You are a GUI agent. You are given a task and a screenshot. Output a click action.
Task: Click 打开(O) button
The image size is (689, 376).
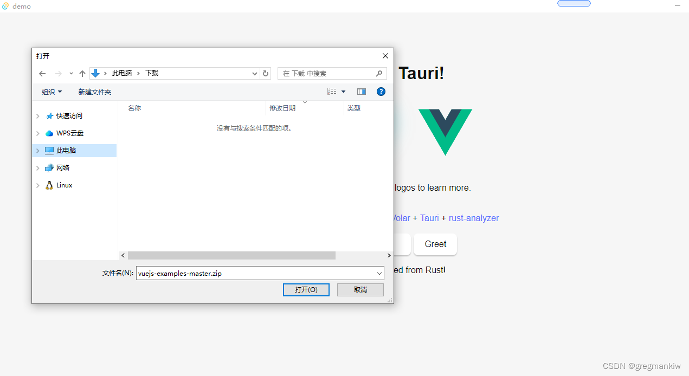[x=306, y=290]
